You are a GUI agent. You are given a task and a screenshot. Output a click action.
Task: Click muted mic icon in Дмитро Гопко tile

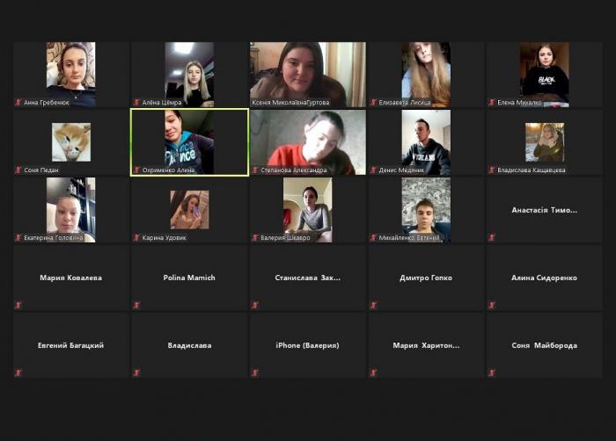(x=373, y=305)
